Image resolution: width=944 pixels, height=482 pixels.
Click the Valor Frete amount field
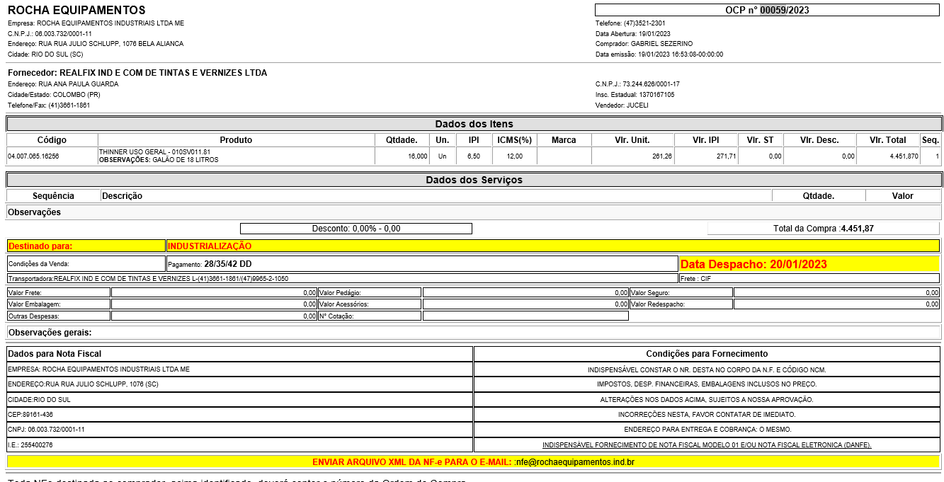point(214,292)
